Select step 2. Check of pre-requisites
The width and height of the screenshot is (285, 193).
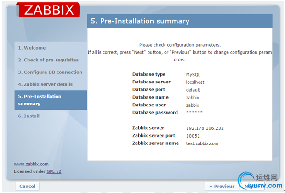click(48, 60)
